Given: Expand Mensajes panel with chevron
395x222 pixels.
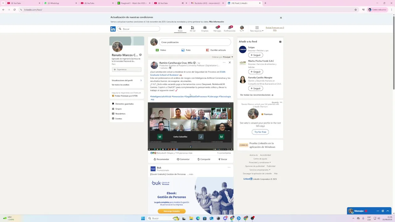Looking at the screenshot, I should coord(388,211).
